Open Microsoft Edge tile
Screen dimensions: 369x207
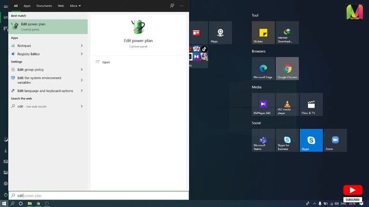click(263, 68)
